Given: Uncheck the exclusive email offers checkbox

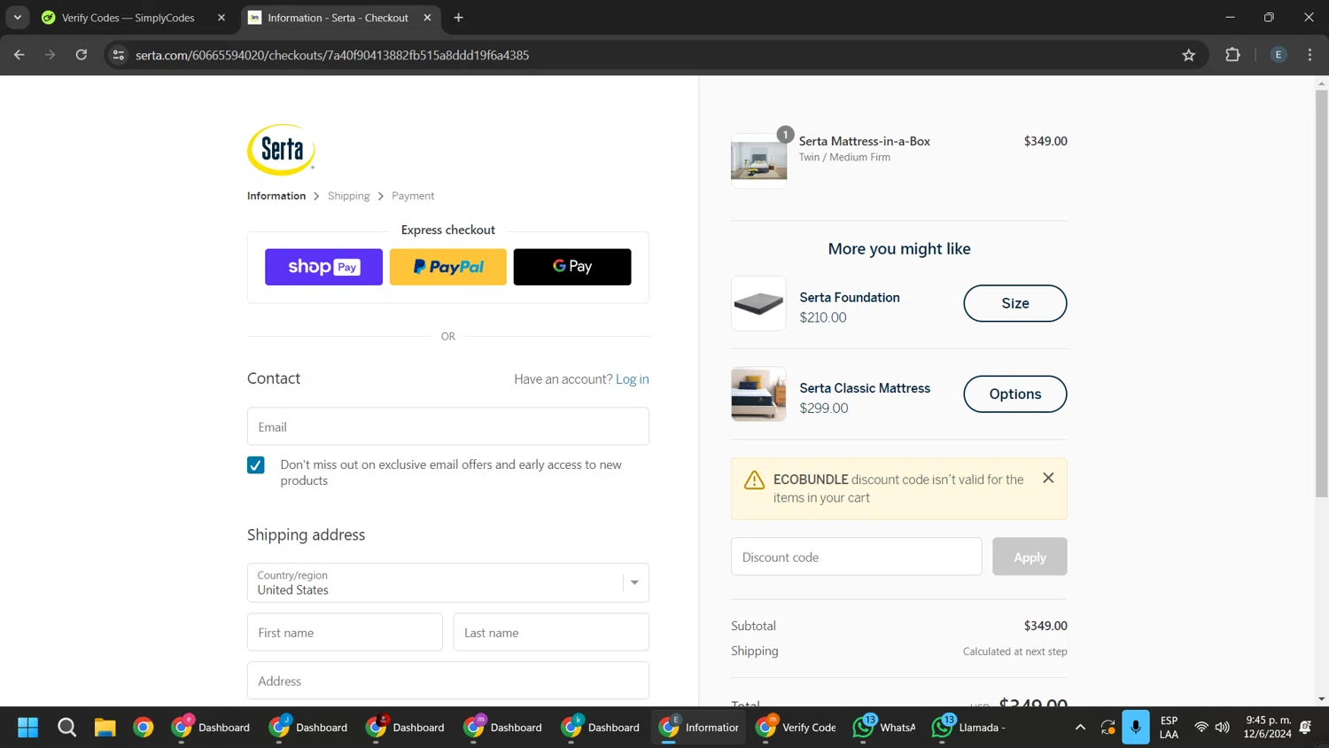Looking at the screenshot, I should tap(256, 465).
